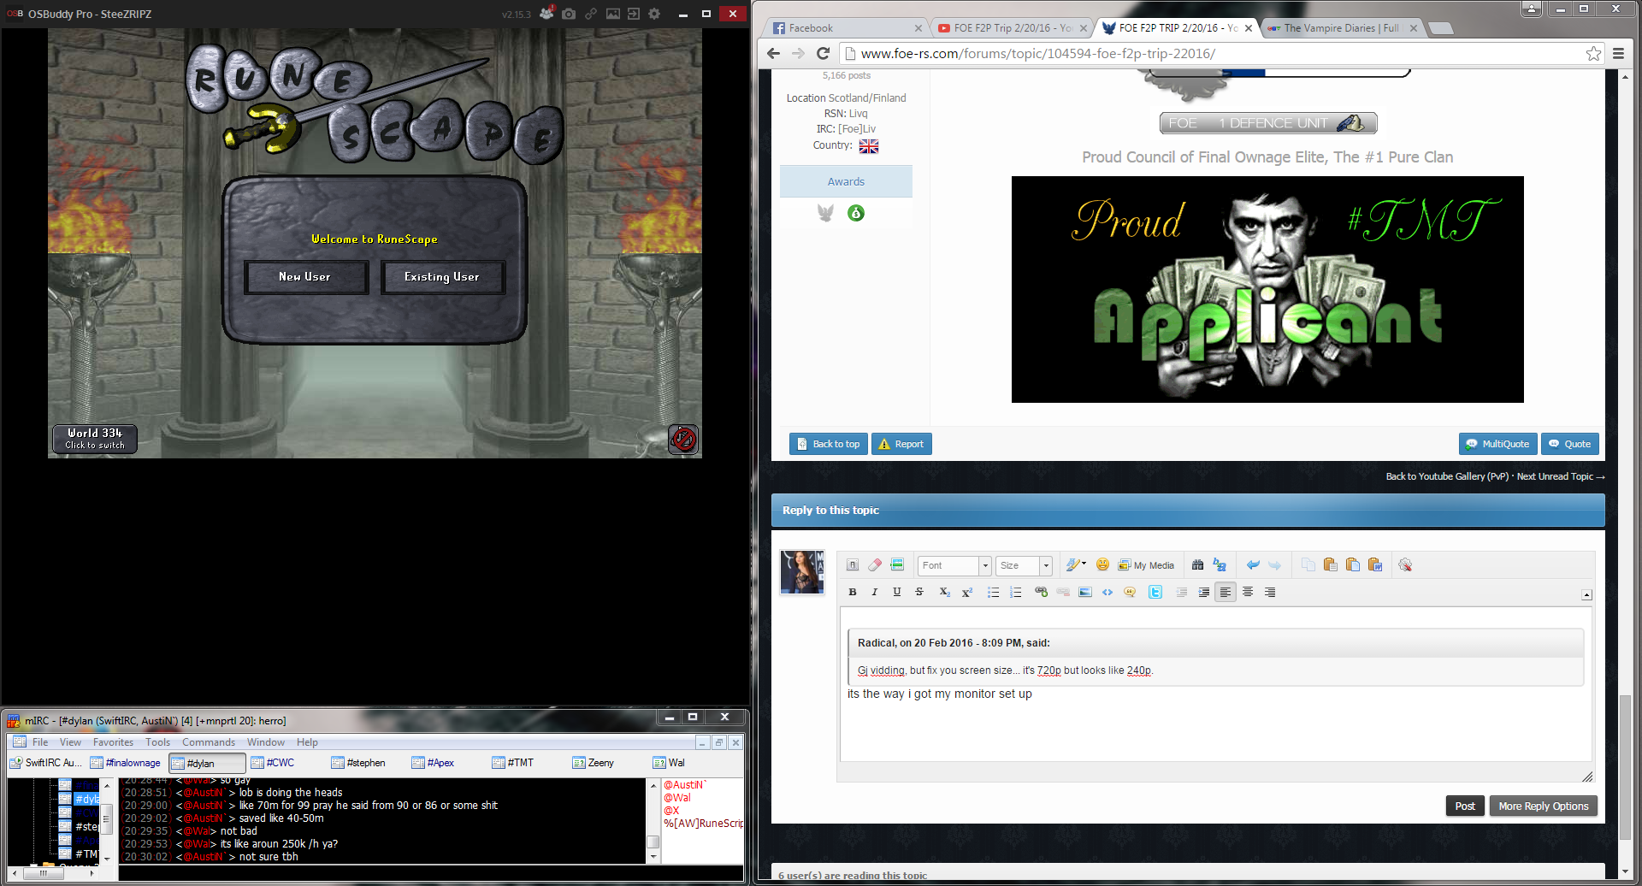This screenshot has height=886, width=1642.
Task: Collapse the editor toolbar with arrow
Action: (1586, 594)
